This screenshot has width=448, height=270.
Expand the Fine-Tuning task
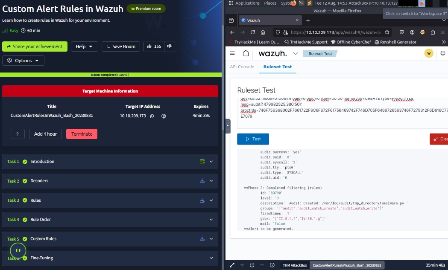pyautogui.click(x=211, y=258)
